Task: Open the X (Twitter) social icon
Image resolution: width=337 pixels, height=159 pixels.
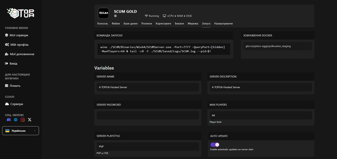Action: [x=29, y=120]
